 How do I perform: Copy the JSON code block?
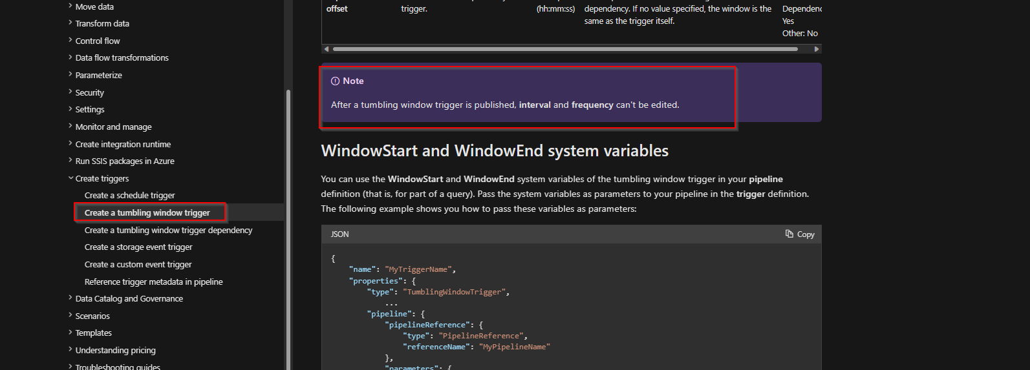click(800, 234)
